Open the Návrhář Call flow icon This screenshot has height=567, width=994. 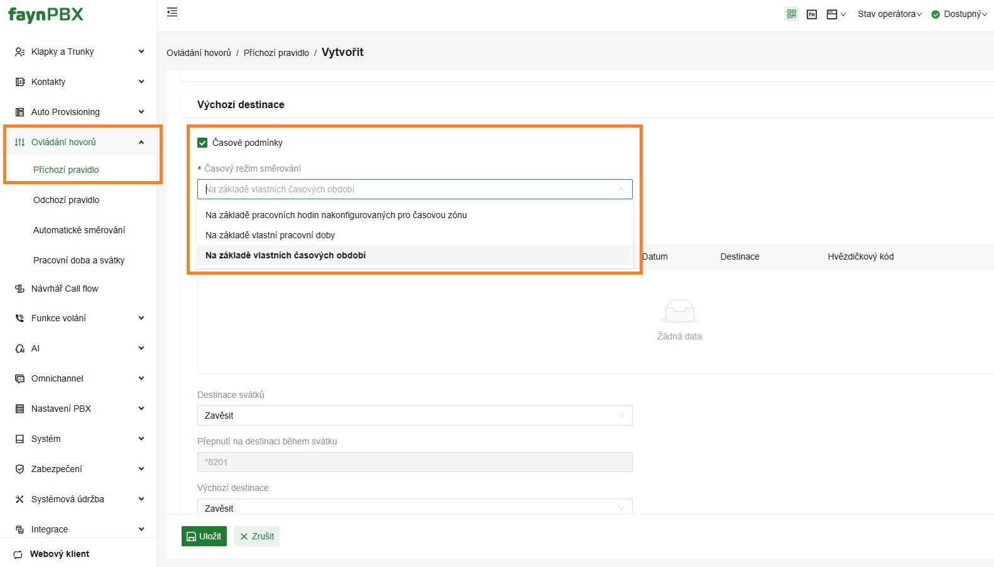tap(19, 289)
